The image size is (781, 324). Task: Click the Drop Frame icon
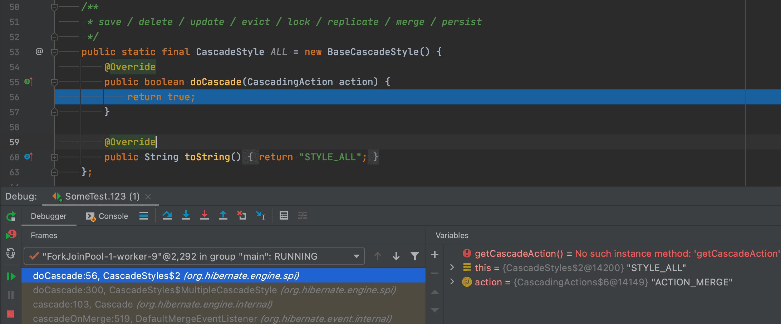click(242, 216)
